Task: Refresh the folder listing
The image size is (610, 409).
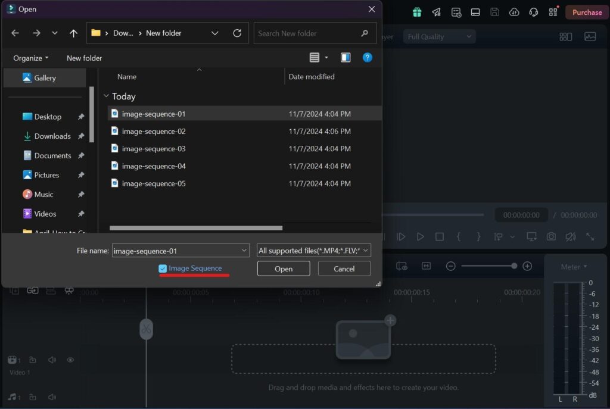Action: [237, 33]
